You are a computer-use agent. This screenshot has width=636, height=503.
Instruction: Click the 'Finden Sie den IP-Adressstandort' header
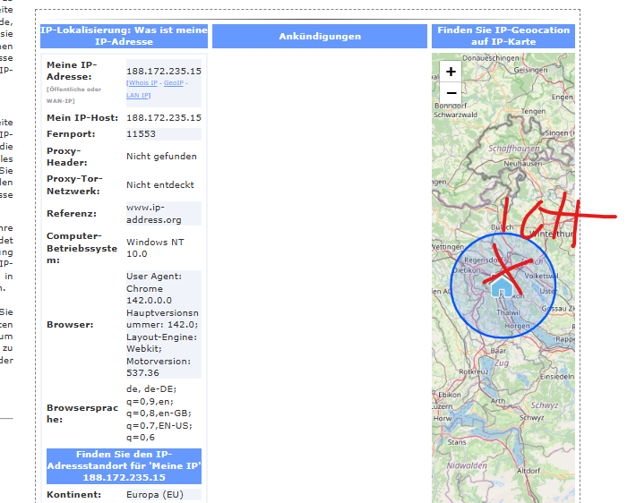[x=124, y=465]
